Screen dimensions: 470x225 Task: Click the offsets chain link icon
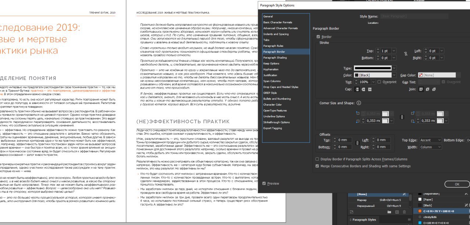pyautogui.click(x=358, y=143)
